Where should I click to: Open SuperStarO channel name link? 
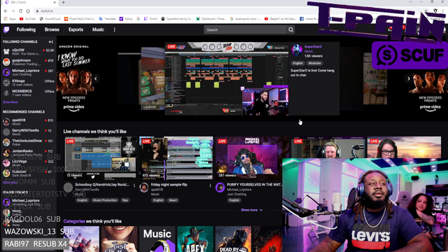coord(313,47)
